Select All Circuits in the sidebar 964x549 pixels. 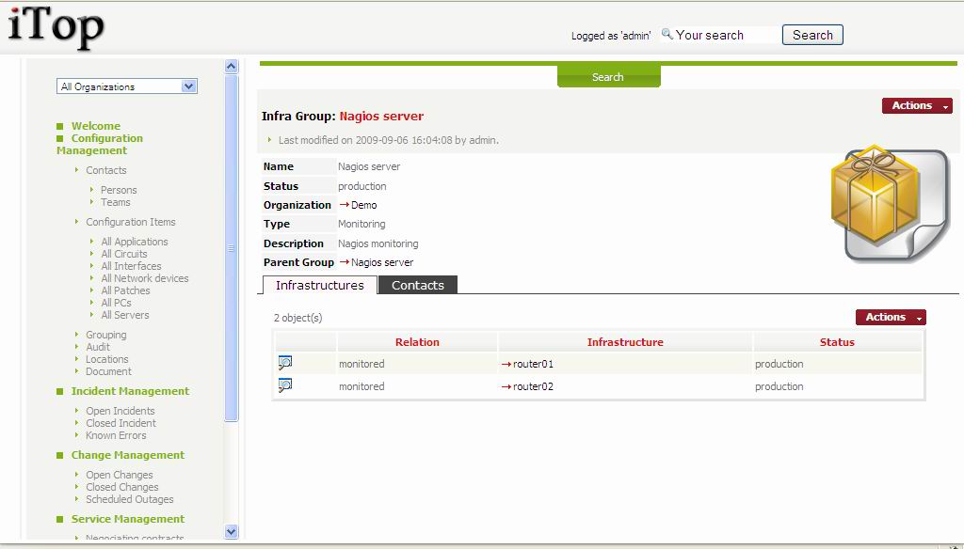click(x=124, y=254)
